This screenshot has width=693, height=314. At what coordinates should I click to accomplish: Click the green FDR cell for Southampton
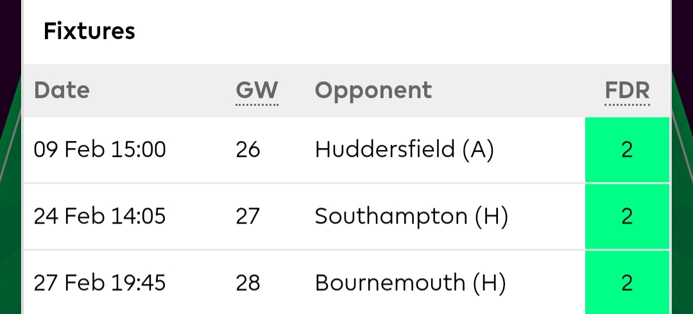coord(627,217)
